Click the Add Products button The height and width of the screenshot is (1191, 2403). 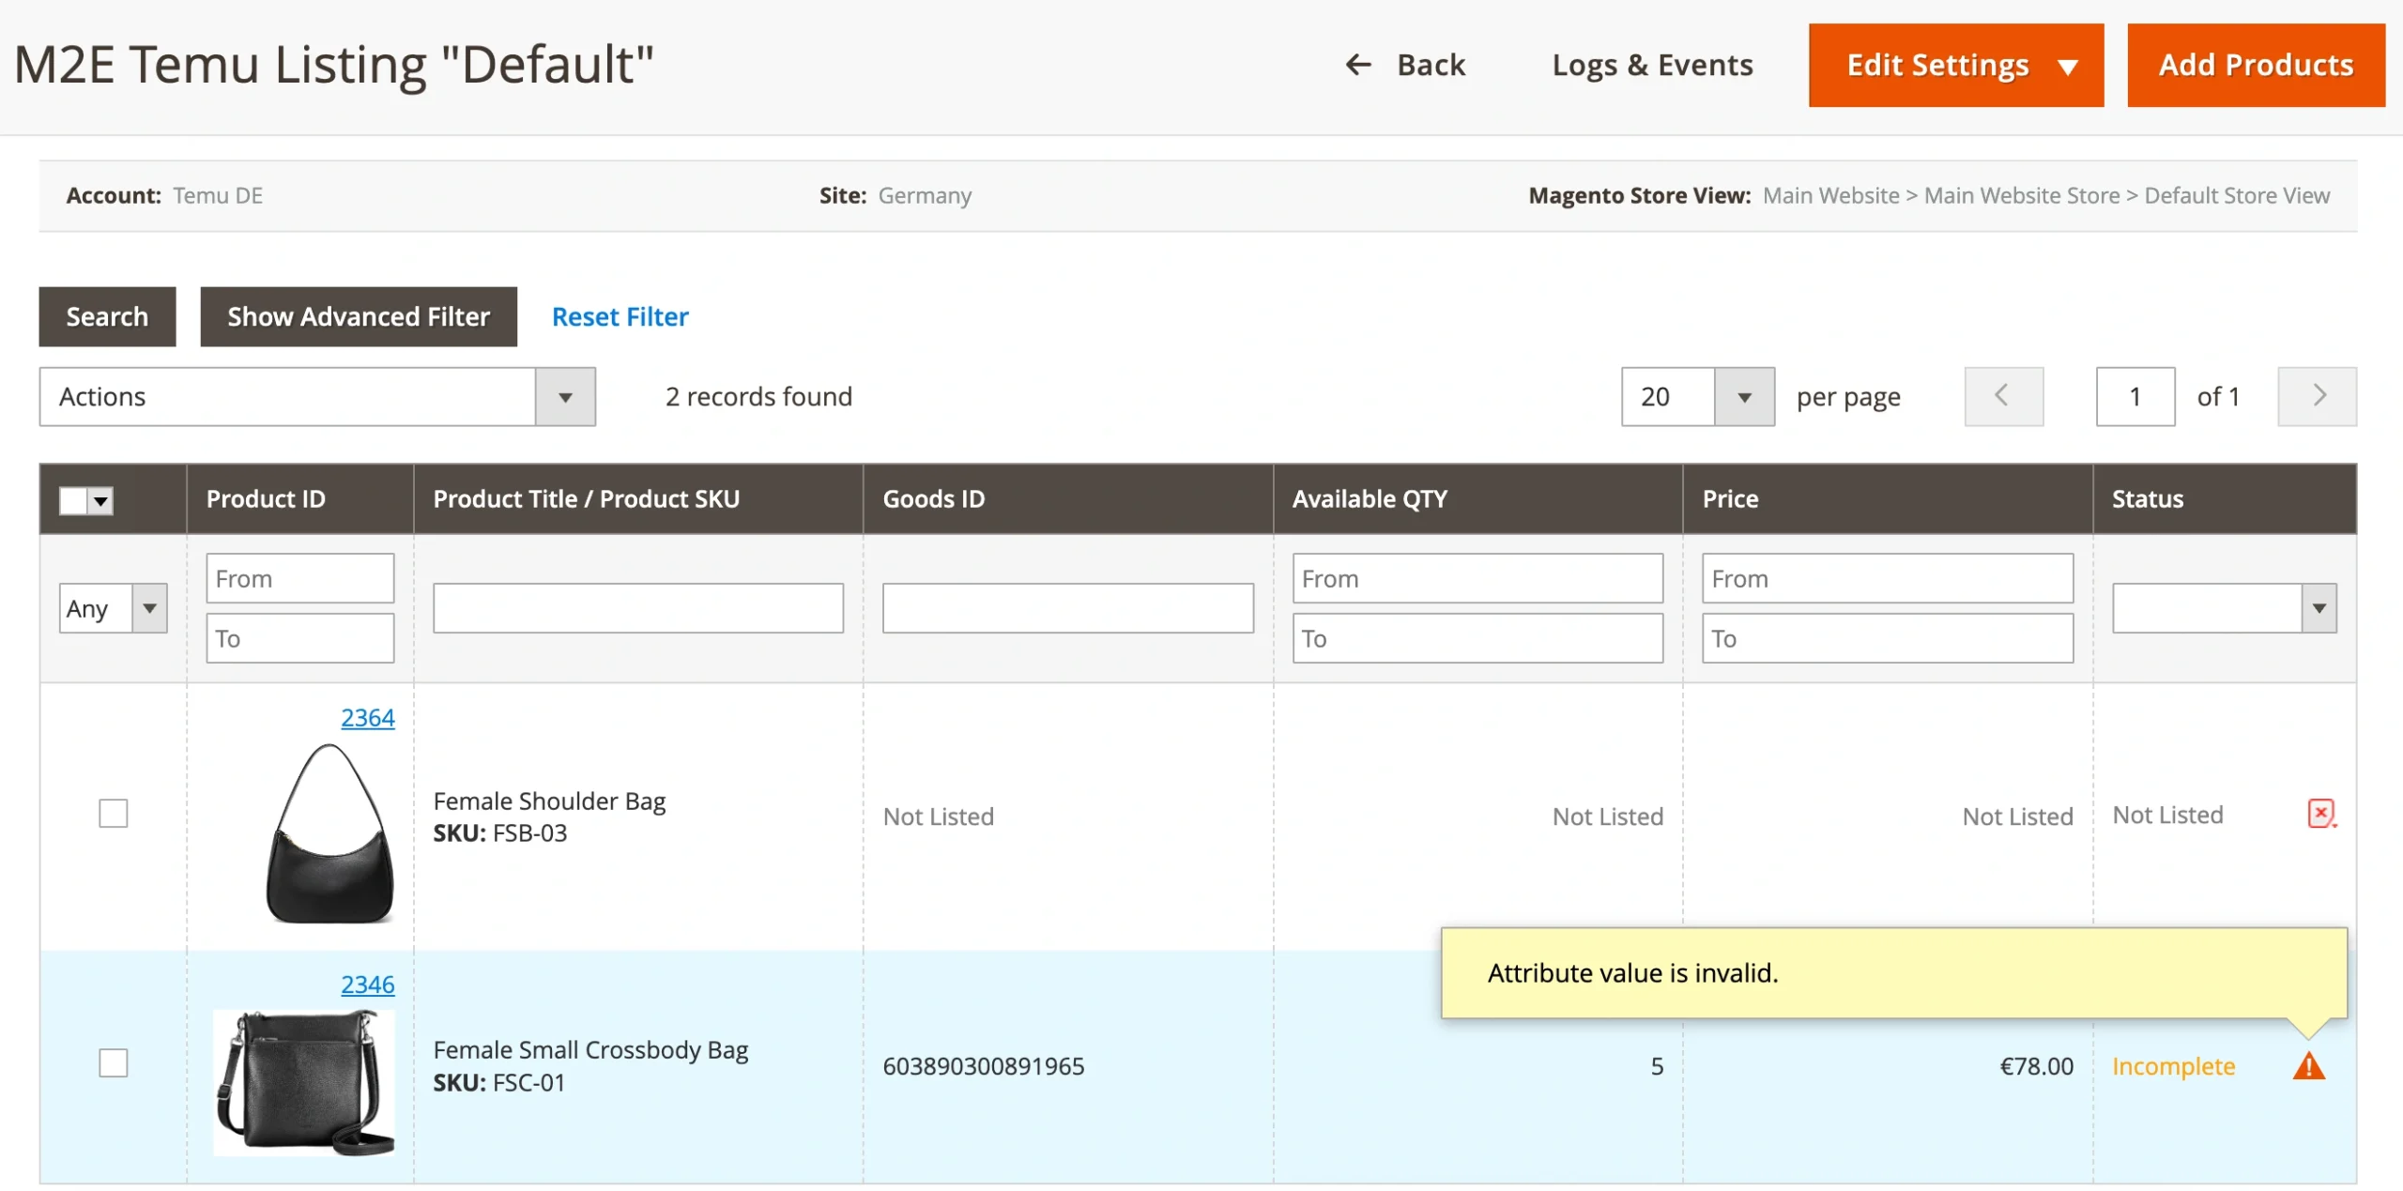(x=2256, y=64)
